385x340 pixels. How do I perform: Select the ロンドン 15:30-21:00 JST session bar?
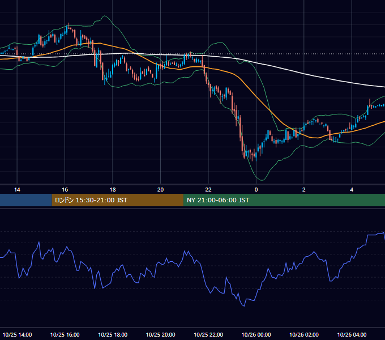click(x=117, y=200)
